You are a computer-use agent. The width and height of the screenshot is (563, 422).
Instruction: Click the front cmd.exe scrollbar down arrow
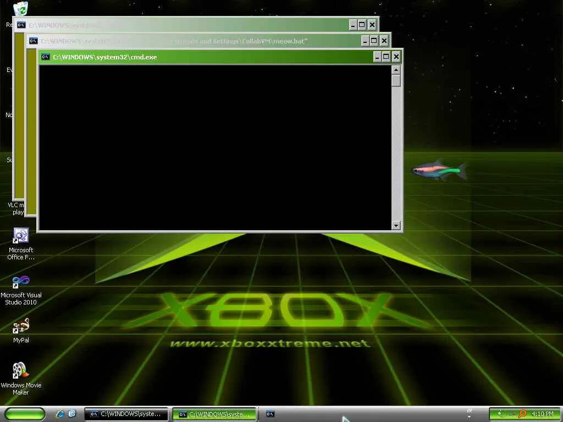[x=396, y=225]
